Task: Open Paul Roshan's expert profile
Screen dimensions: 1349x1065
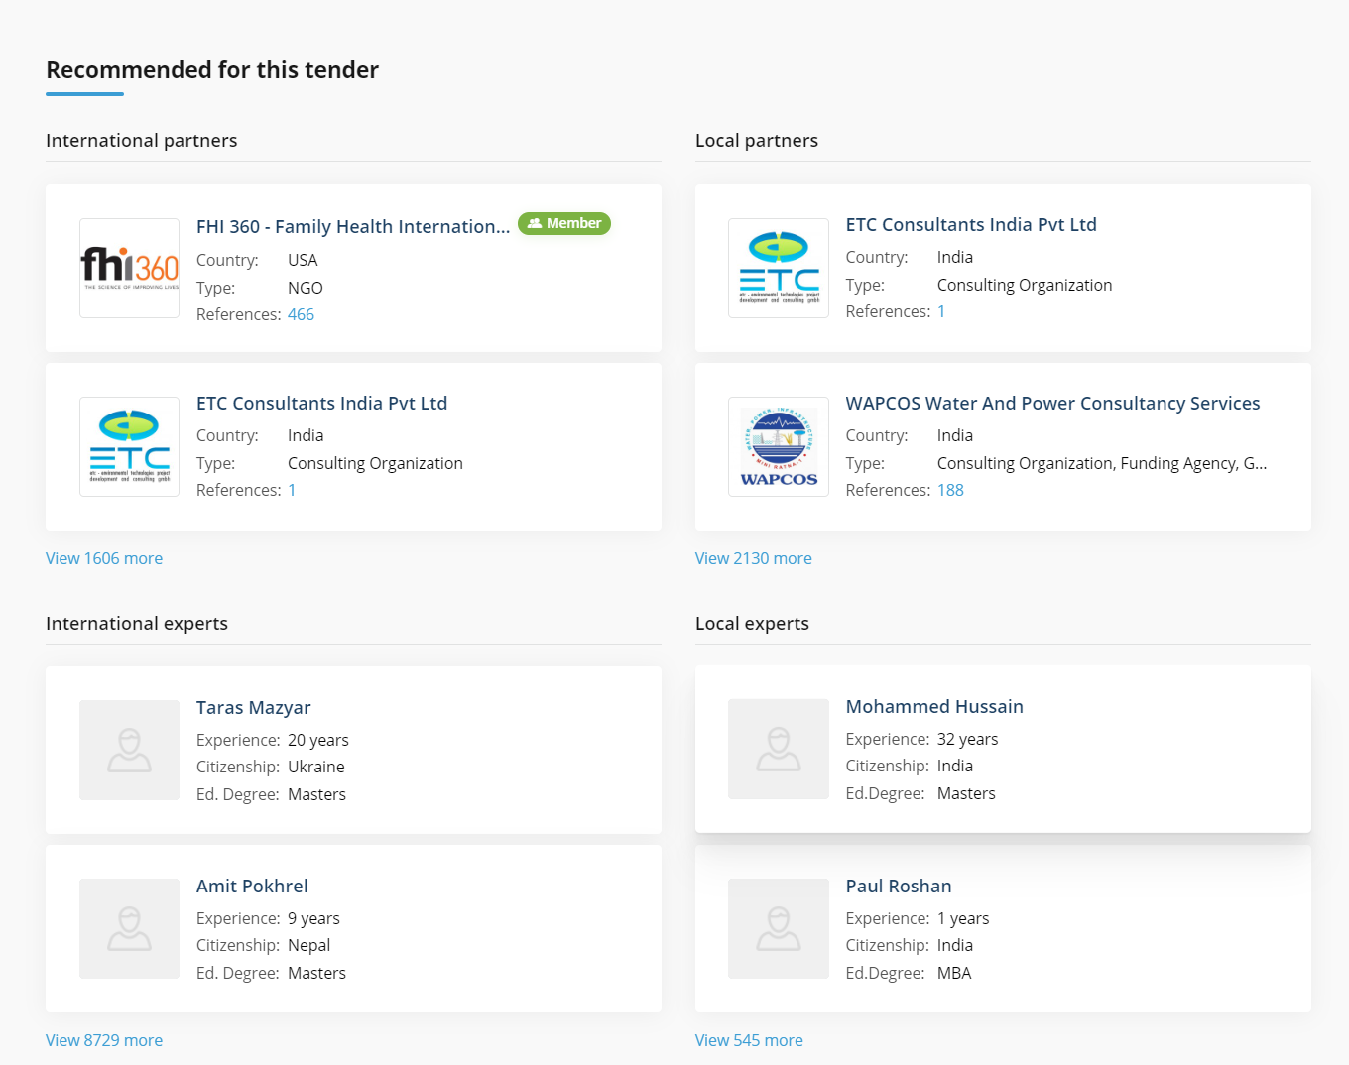Action: point(899,886)
